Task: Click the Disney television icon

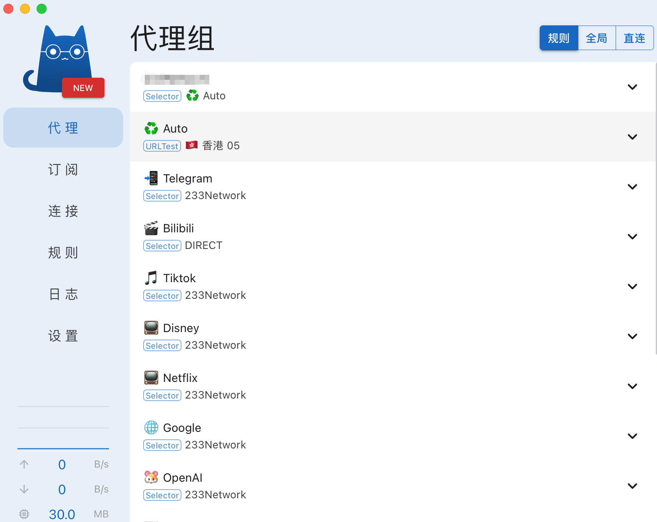Action: tap(151, 328)
